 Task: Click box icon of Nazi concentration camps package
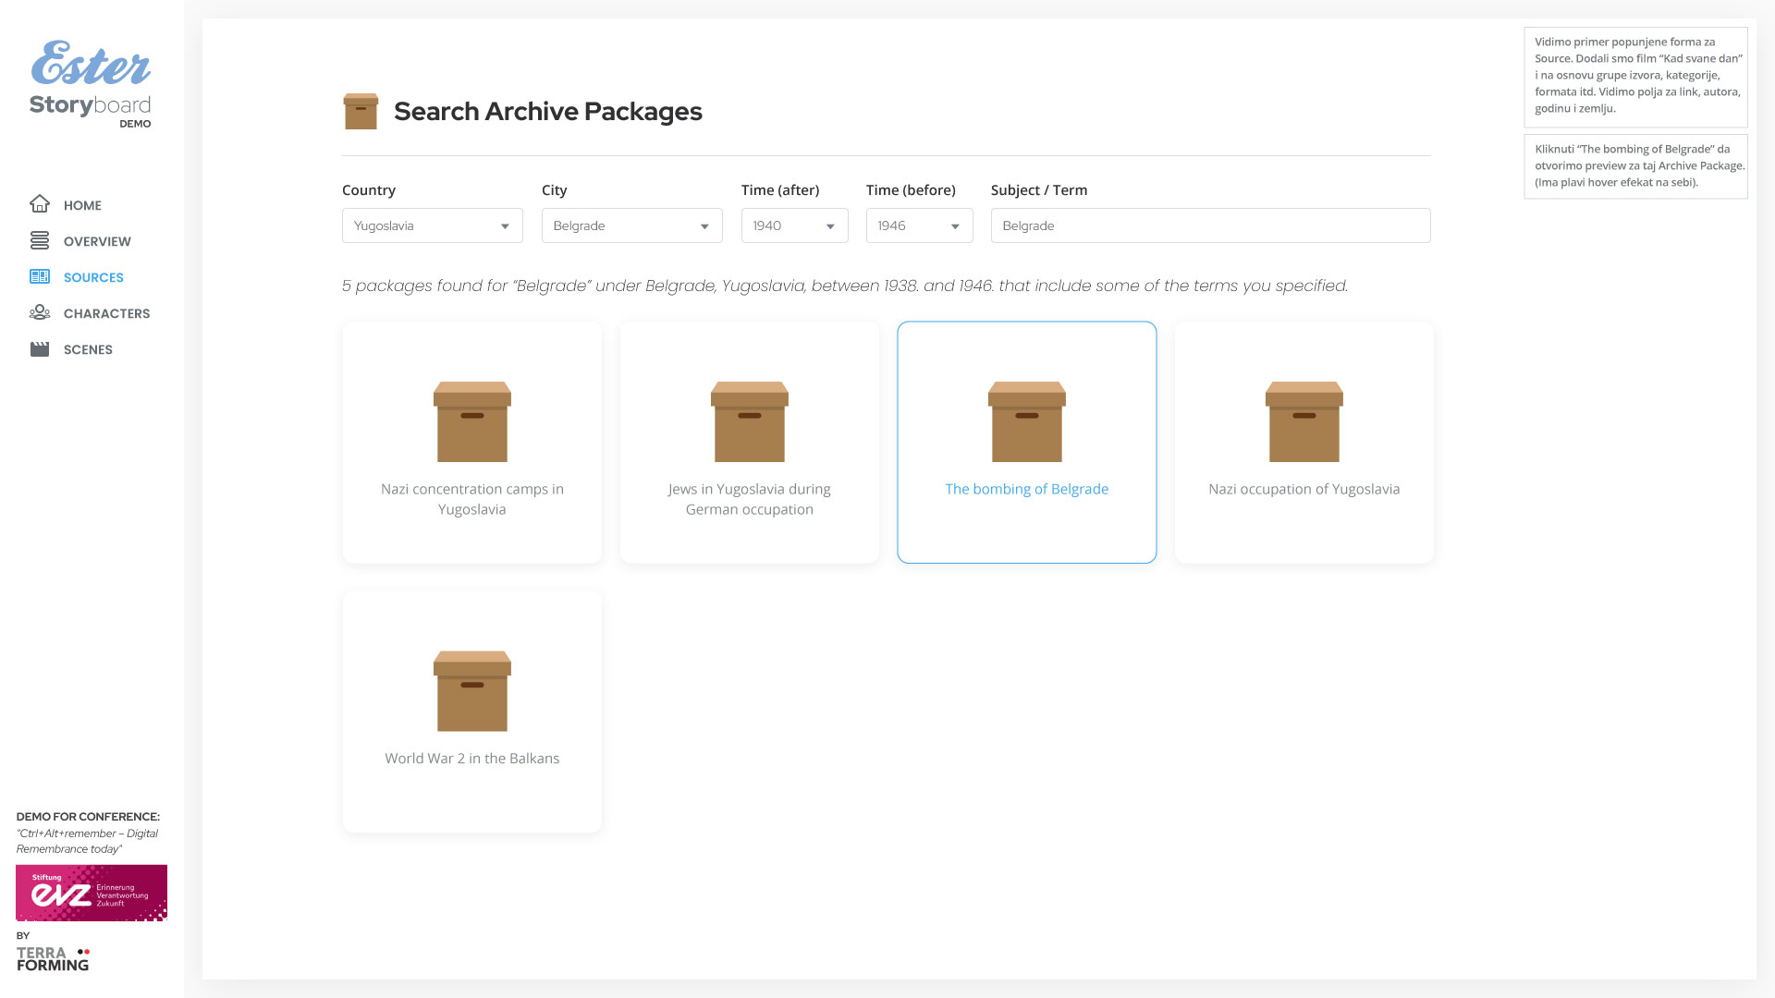471,421
